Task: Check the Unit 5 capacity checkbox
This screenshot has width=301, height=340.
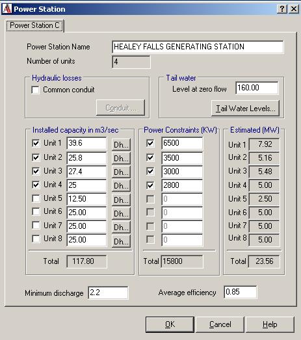Action: click(36, 198)
